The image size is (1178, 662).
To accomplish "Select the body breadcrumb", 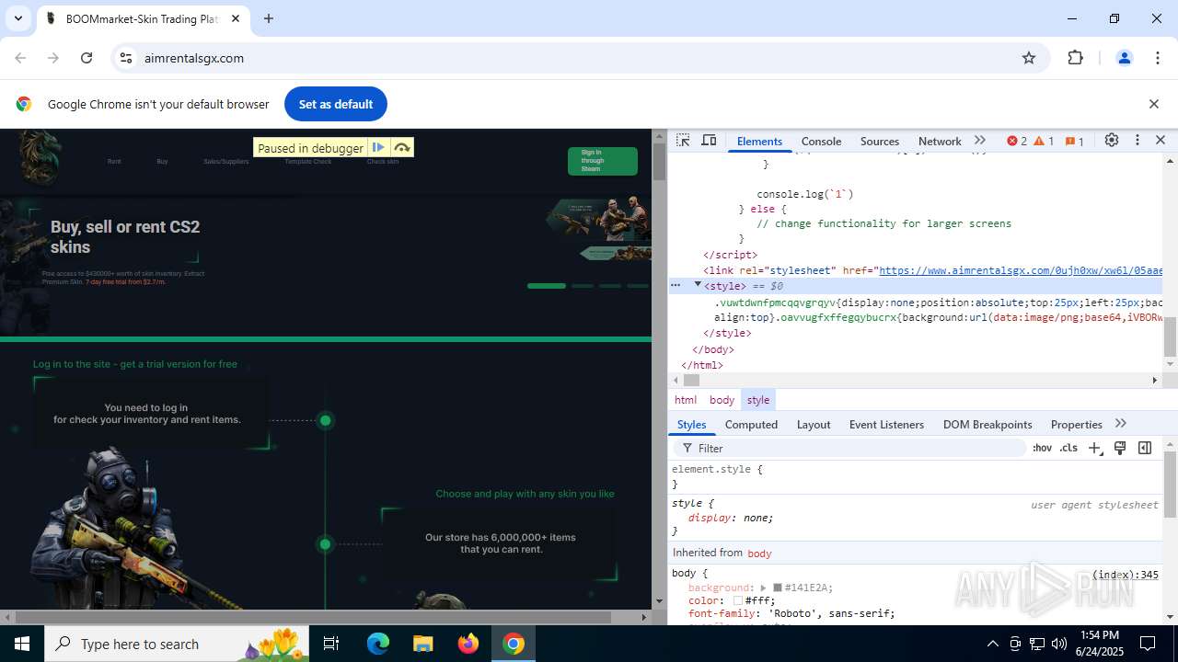I will click(x=722, y=400).
